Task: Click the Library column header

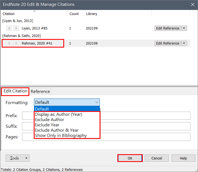Action: click(x=118, y=14)
